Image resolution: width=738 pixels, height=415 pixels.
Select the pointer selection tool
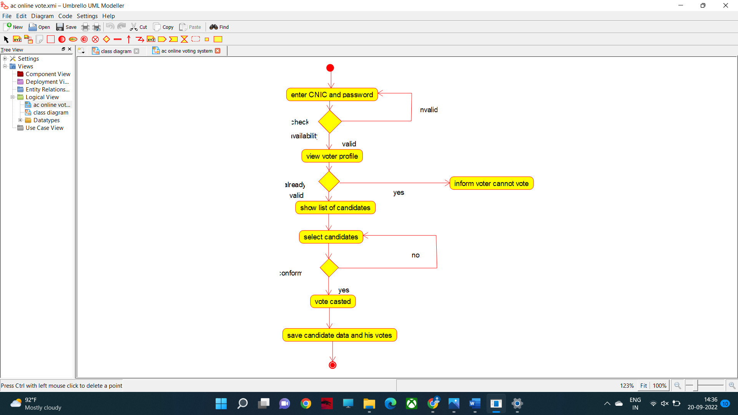pyautogui.click(x=6, y=39)
